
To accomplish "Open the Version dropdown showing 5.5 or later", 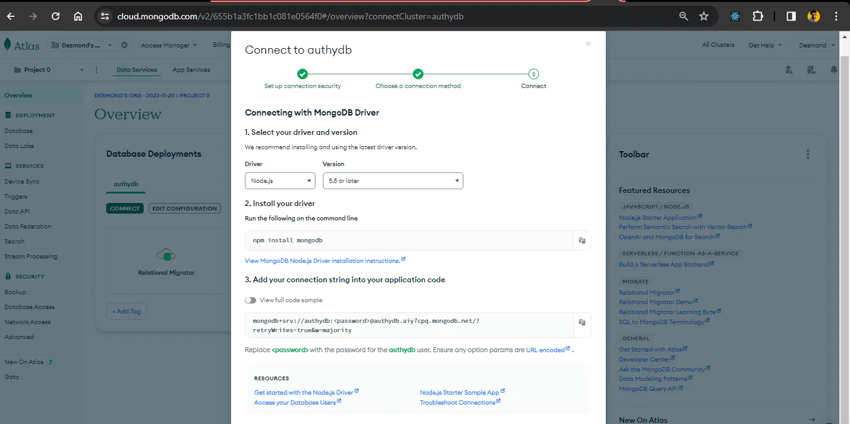I will [x=393, y=181].
